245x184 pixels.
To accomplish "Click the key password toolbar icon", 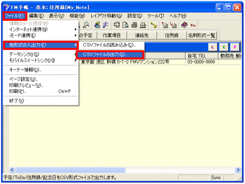I will coord(154,25).
